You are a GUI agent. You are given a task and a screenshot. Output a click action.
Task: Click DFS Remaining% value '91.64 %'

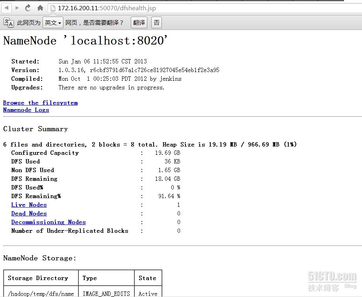tap(169, 196)
